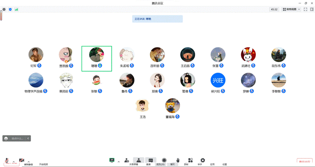Click mic icon next to 贾思颜

71,66
